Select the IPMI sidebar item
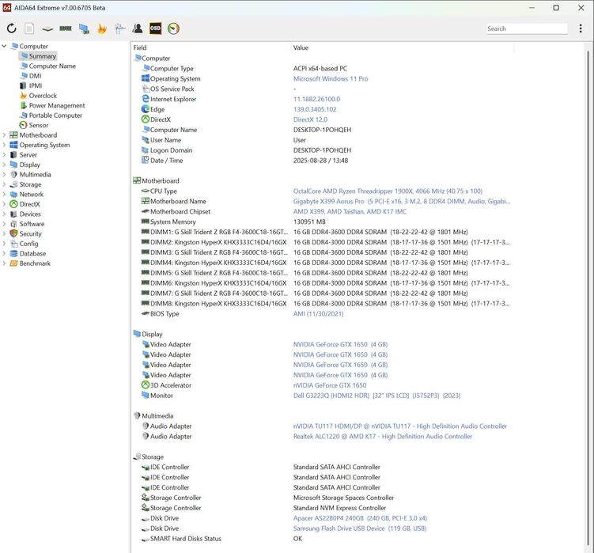The image size is (594, 553). pyautogui.click(x=31, y=85)
